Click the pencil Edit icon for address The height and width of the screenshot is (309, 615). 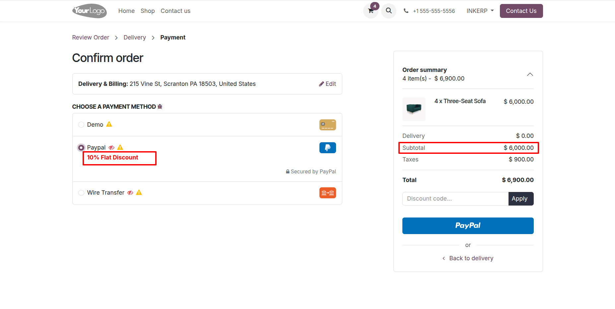(321, 84)
